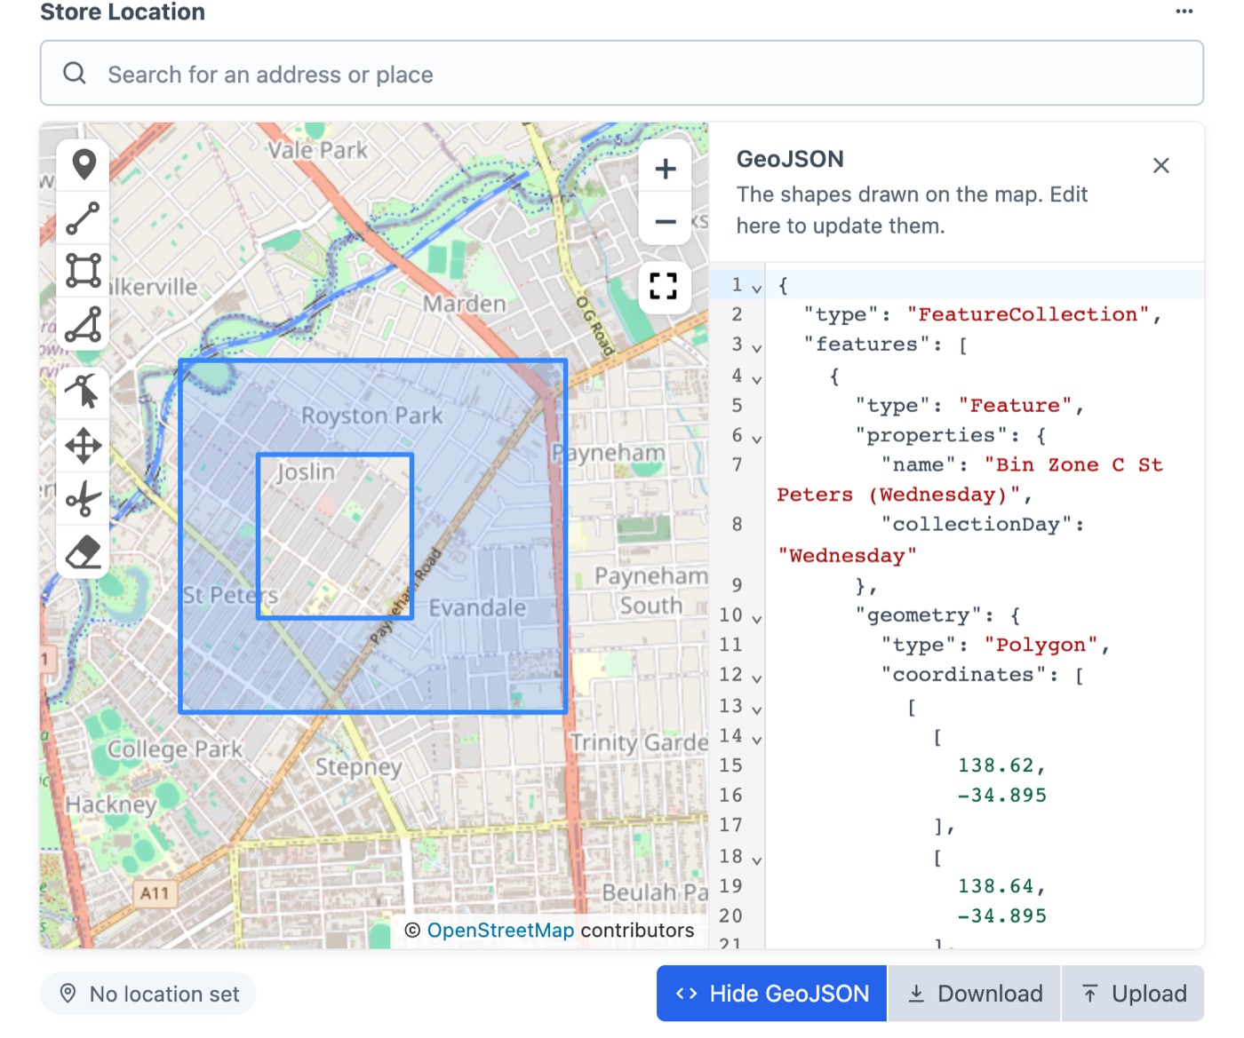Collapse the fold at line 1
The width and height of the screenshot is (1244, 1038).
click(x=756, y=289)
